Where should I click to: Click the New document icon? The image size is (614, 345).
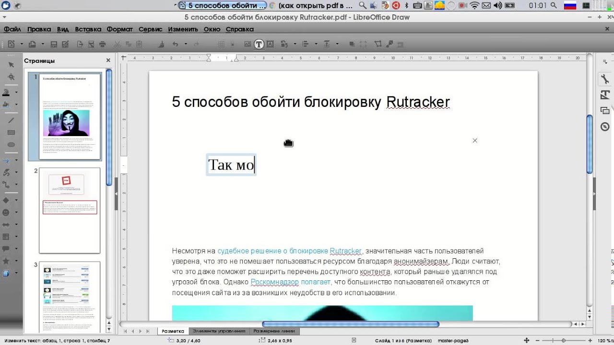(x=11, y=44)
